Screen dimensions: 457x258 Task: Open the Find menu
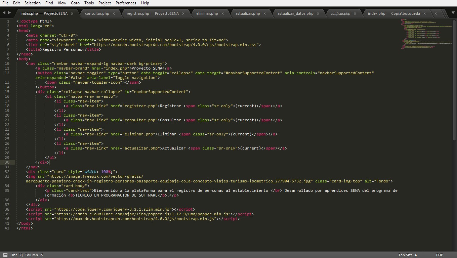49,3
